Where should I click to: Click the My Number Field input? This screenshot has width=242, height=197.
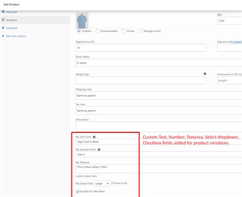[159, 155]
